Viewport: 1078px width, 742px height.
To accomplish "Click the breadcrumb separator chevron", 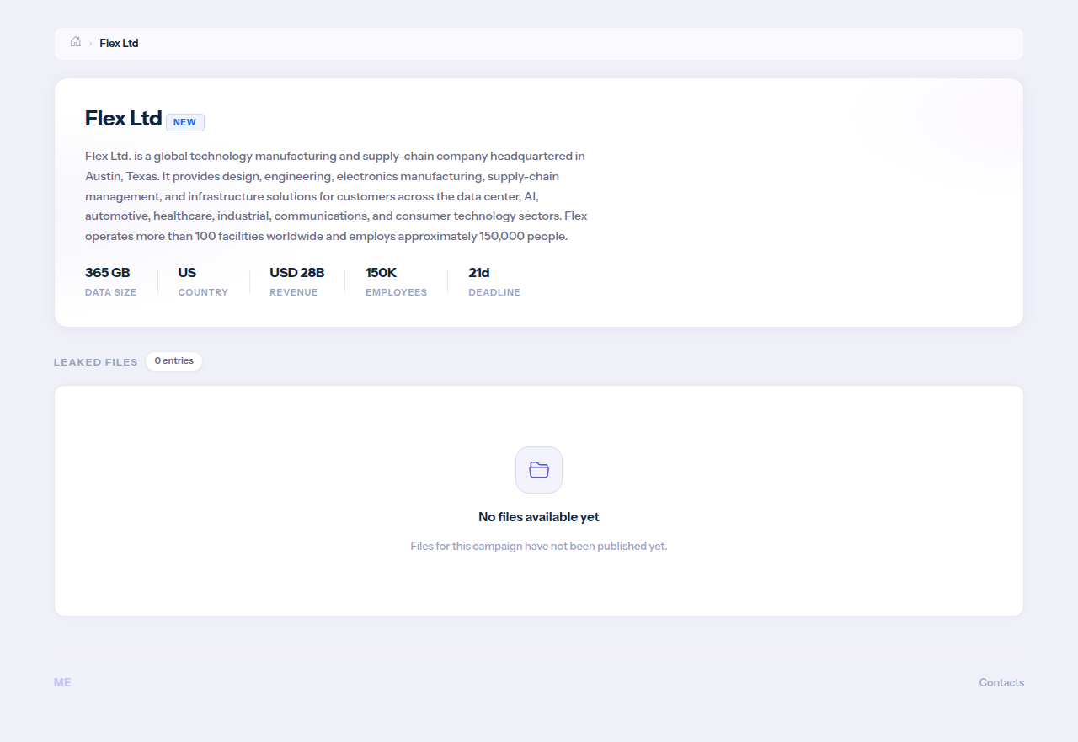I will click(x=91, y=43).
